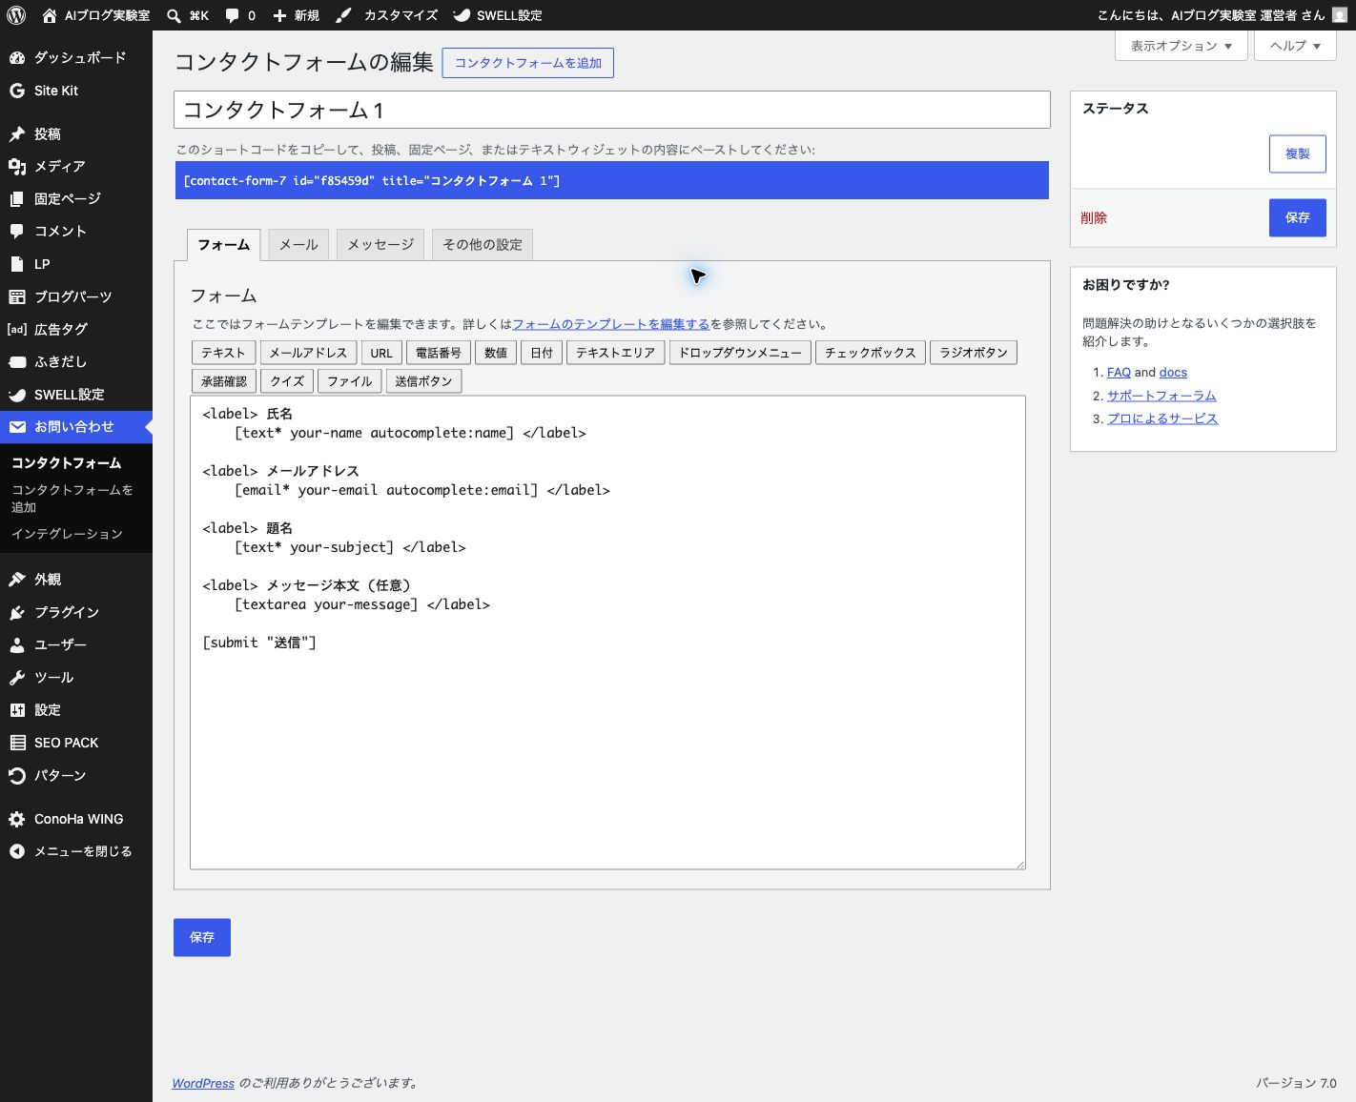This screenshot has height=1102, width=1356.
Task: Insert a 承諾確認 tag
Action: click(224, 381)
